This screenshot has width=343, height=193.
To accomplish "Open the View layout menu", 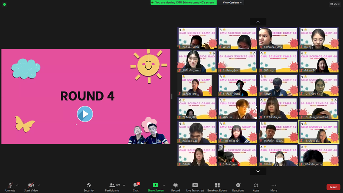I will 335,4.
